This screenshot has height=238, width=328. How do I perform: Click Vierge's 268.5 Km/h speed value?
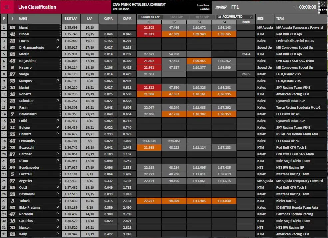click(246, 74)
